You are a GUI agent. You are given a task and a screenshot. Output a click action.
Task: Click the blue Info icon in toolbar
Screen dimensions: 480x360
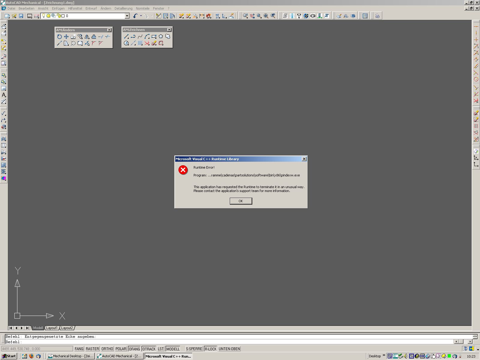pyautogui.click(x=292, y=16)
